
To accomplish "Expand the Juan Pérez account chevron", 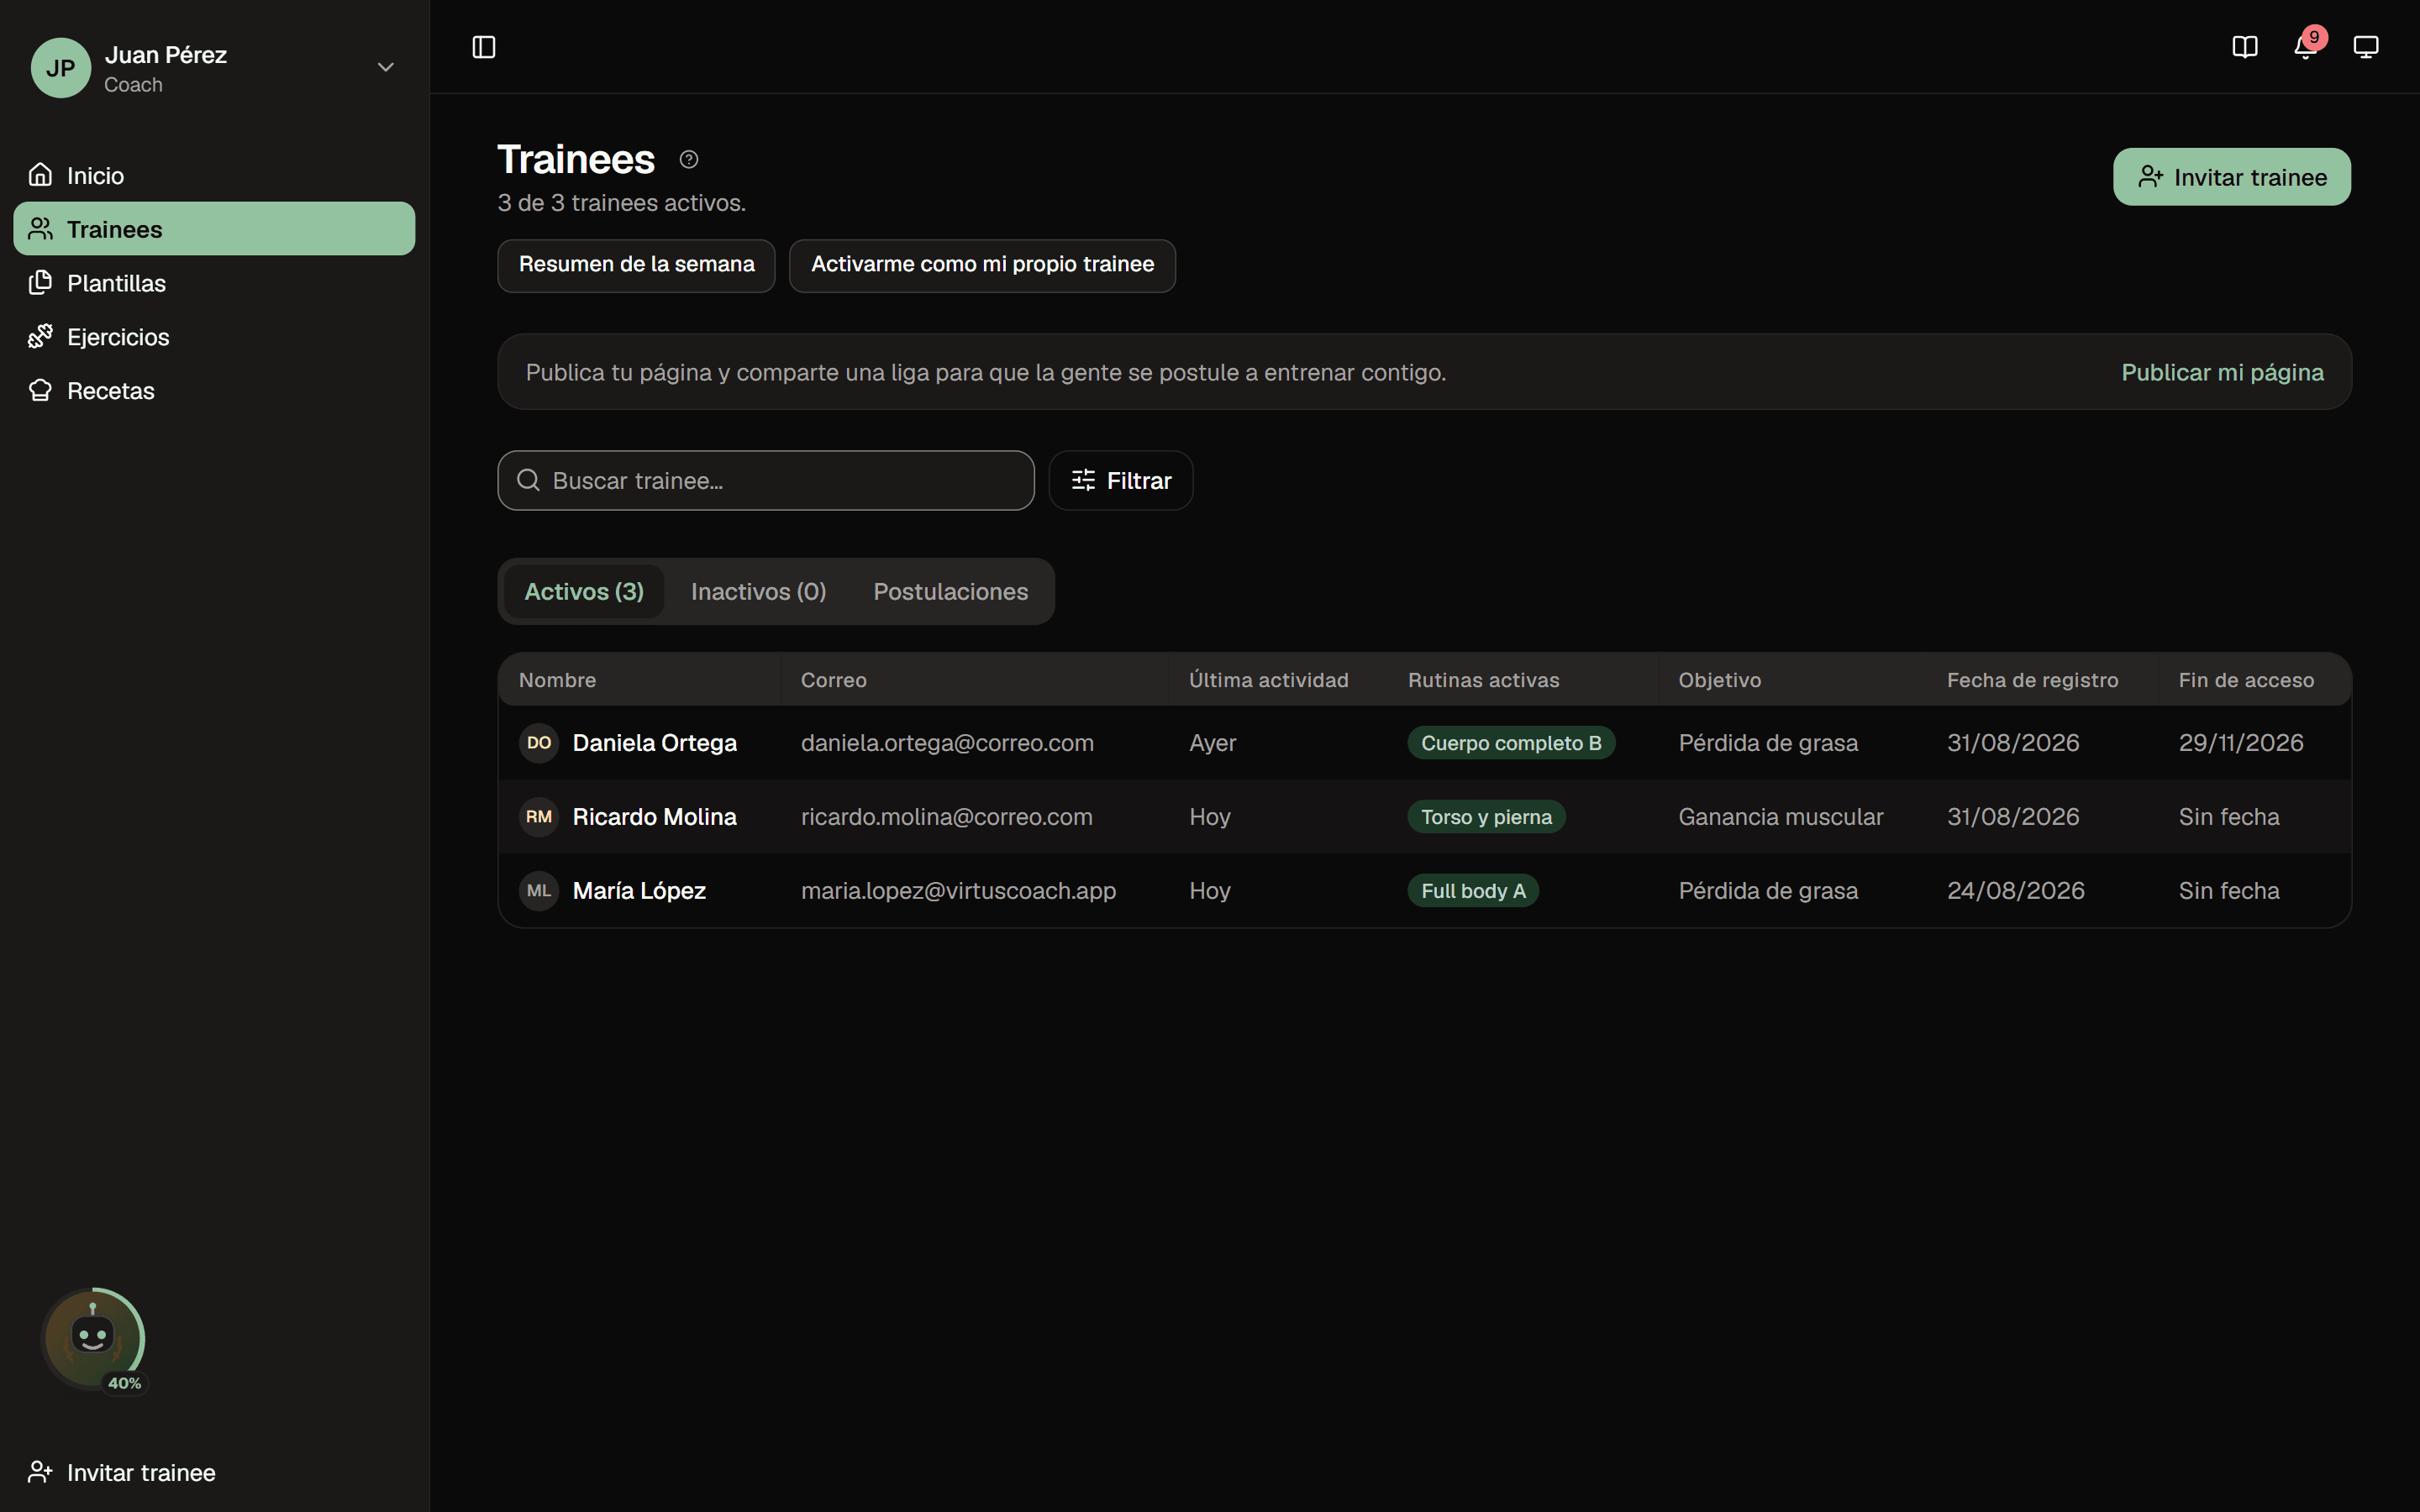I will [x=386, y=67].
